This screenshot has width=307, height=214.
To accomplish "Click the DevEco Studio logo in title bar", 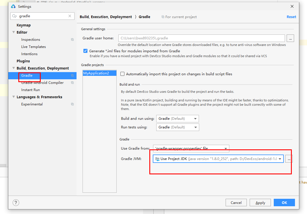I will click(13, 7).
